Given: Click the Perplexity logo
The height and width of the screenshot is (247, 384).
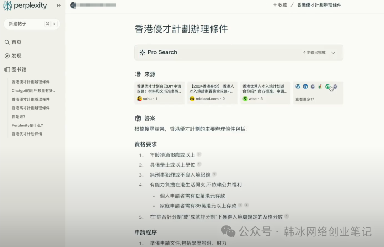Looking at the screenshot, I should (x=25, y=5).
